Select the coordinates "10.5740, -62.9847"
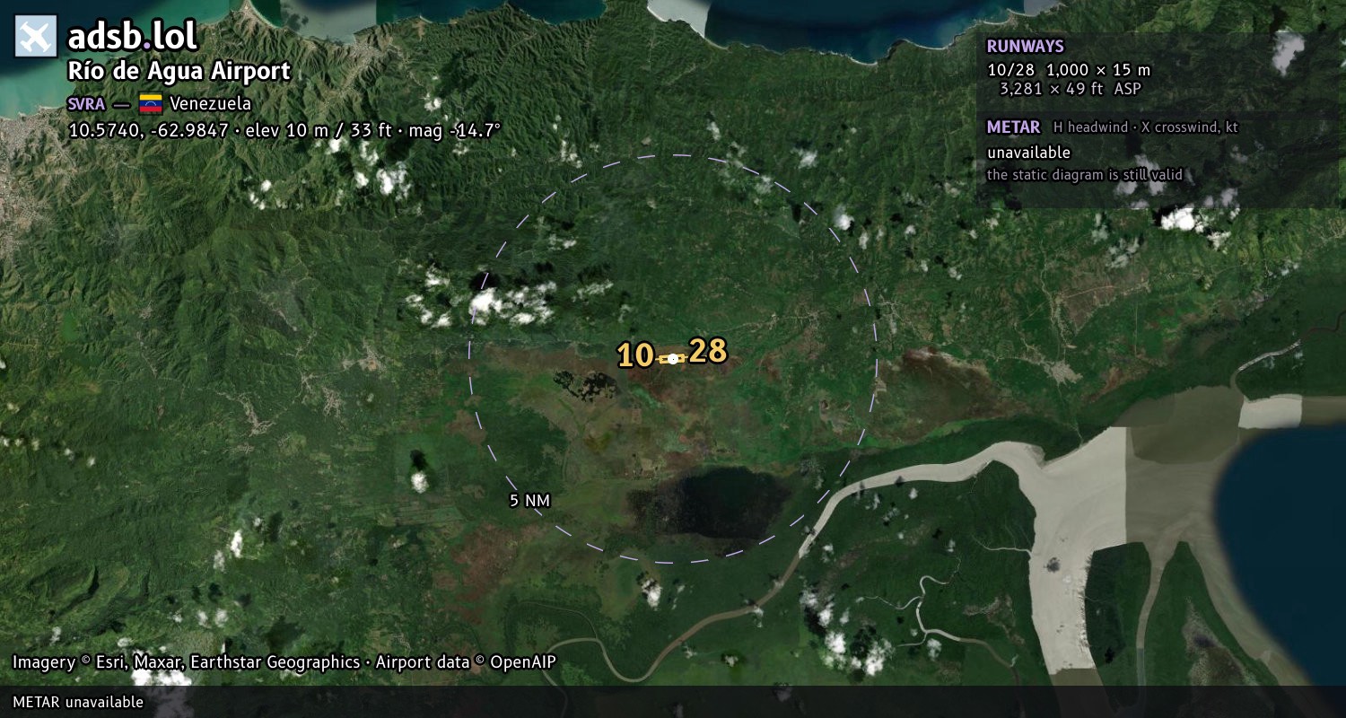 pos(148,130)
